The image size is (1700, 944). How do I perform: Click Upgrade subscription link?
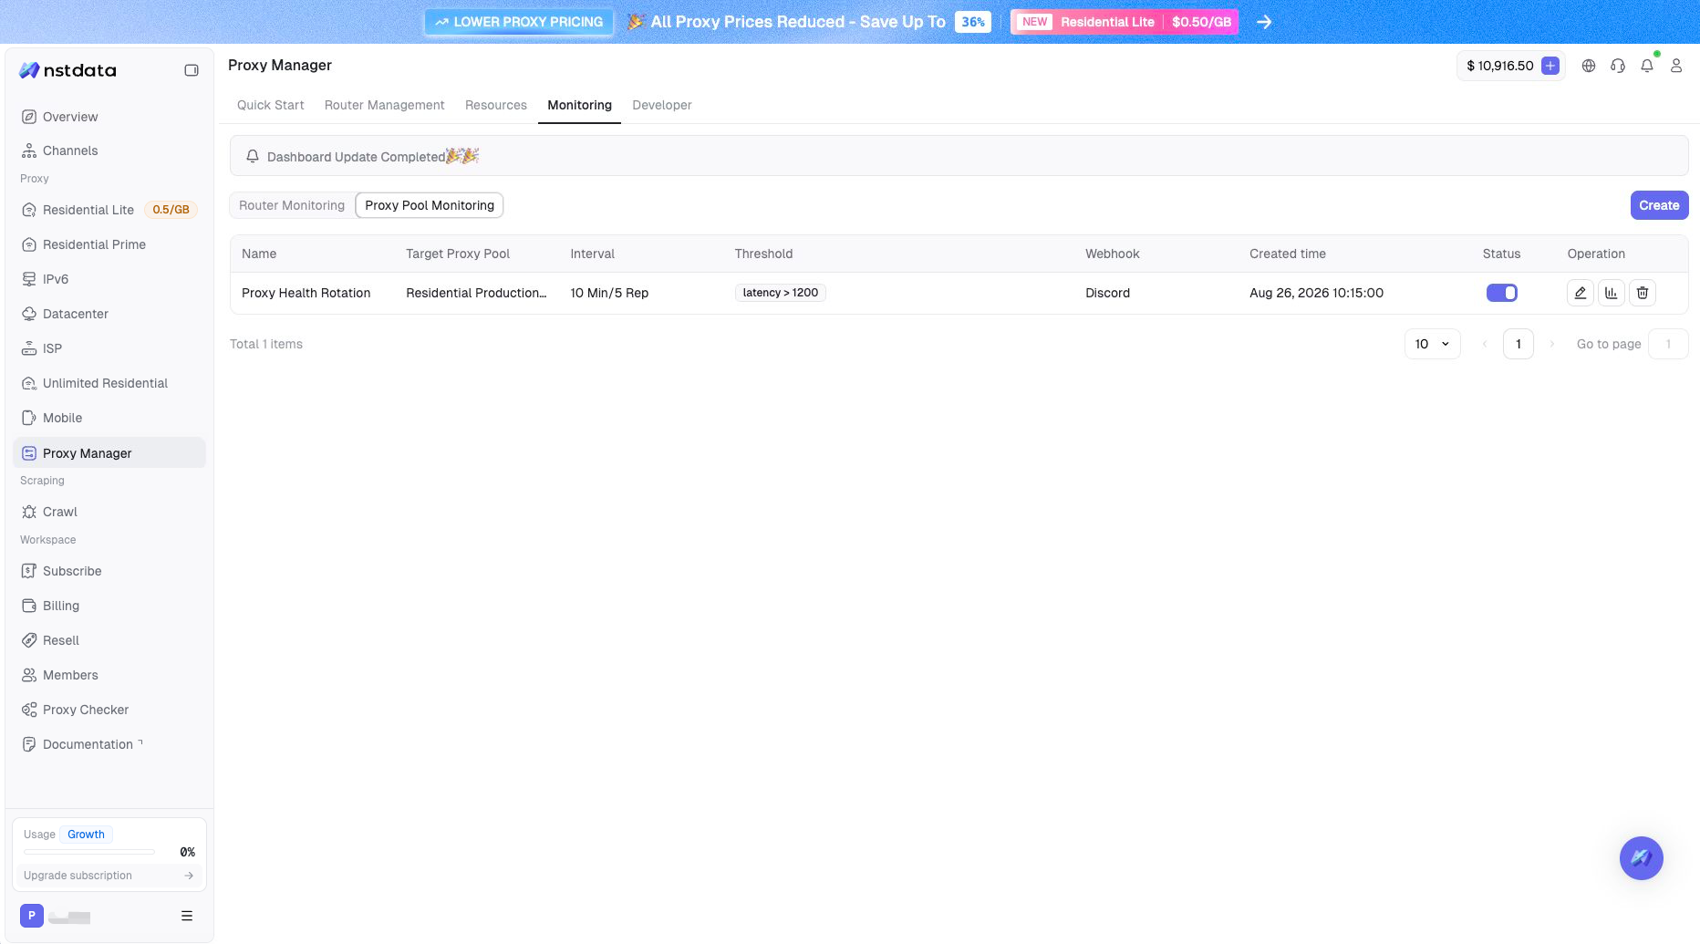(x=109, y=876)
